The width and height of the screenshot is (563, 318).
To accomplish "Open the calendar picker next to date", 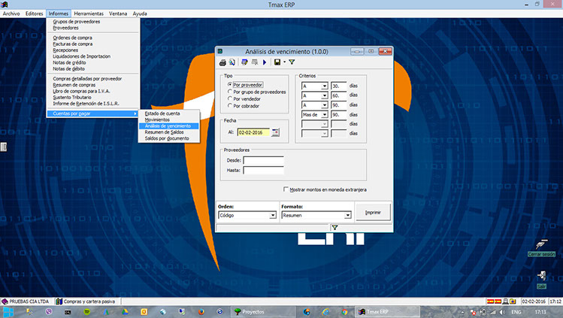I will tap(276, 132).
